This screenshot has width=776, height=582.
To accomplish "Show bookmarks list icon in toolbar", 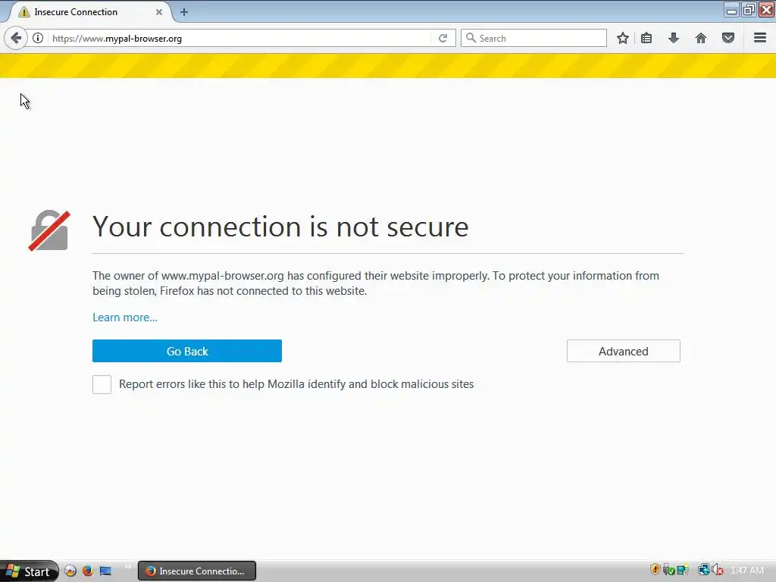I will (x=646, y=38).
